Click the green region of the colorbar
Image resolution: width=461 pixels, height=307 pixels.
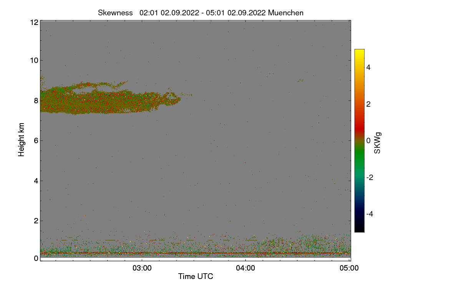coord(359,157)
